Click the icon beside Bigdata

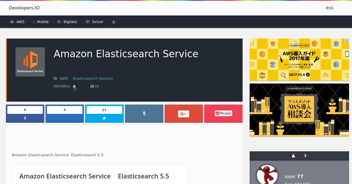click(59, 22)
